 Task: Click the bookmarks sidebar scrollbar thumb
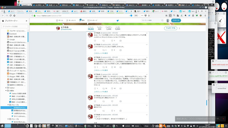point(28,37)
